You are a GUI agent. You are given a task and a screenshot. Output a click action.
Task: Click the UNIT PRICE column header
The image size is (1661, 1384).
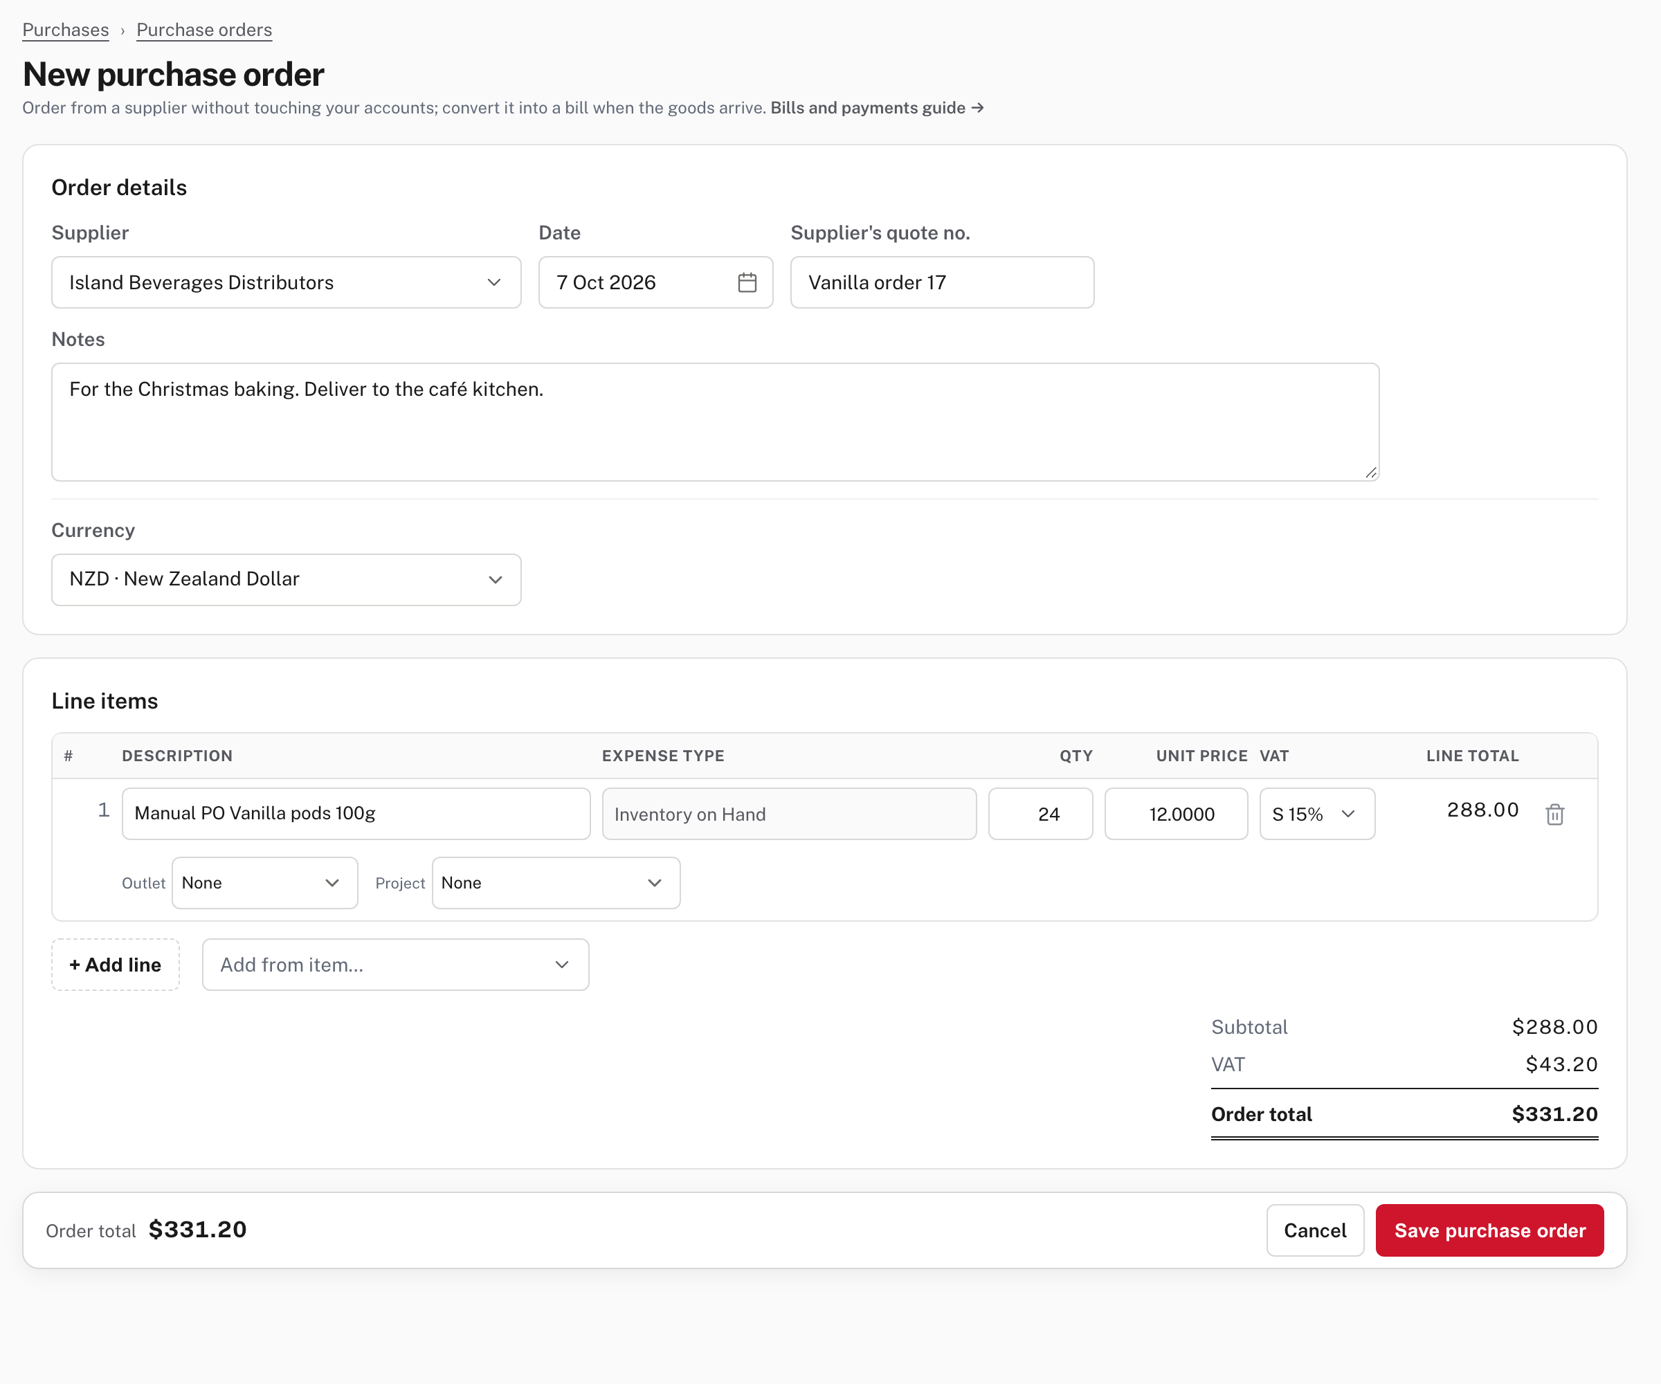tap(1201, 756)
